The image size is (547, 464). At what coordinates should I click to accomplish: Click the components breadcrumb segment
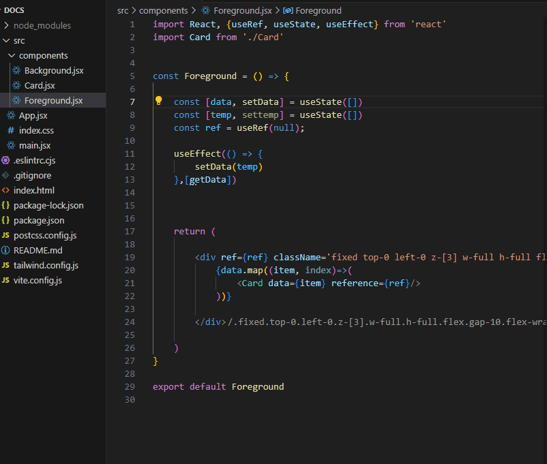click(x=163, y=11)
